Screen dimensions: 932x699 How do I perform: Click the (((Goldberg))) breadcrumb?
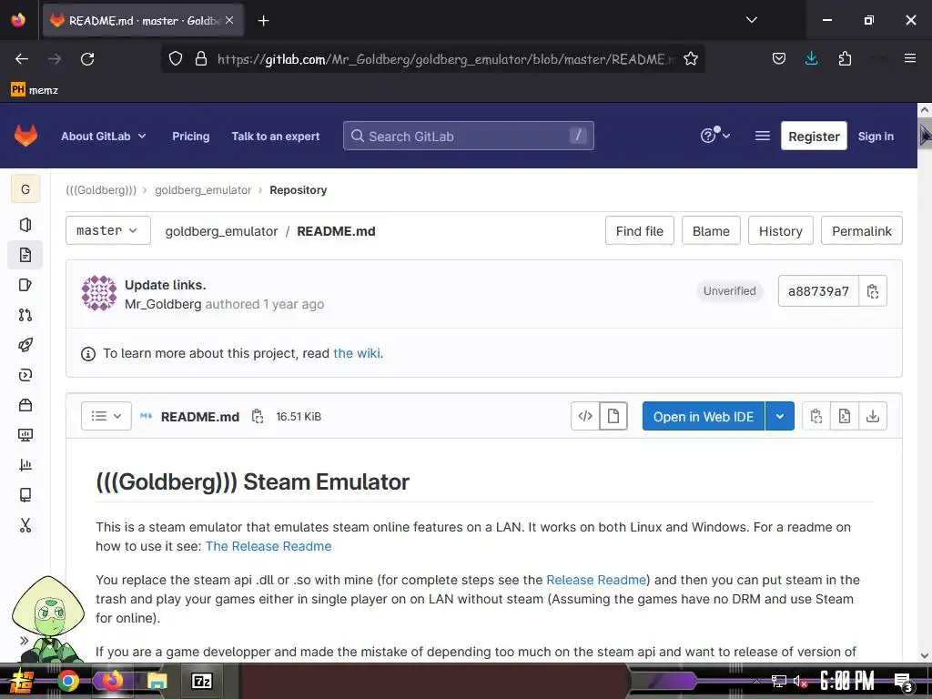(101, 190)
